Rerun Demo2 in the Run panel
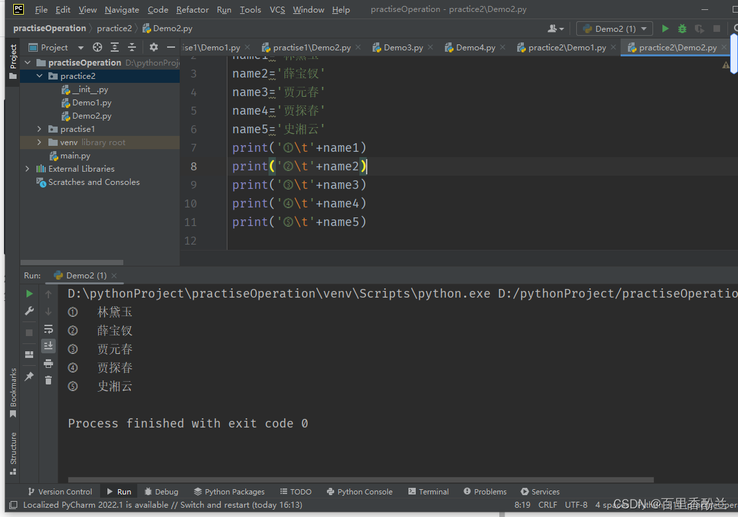738x517 pixels. (x=29, y=294)
